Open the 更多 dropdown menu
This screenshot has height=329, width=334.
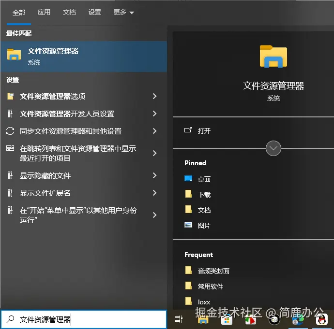123,12
